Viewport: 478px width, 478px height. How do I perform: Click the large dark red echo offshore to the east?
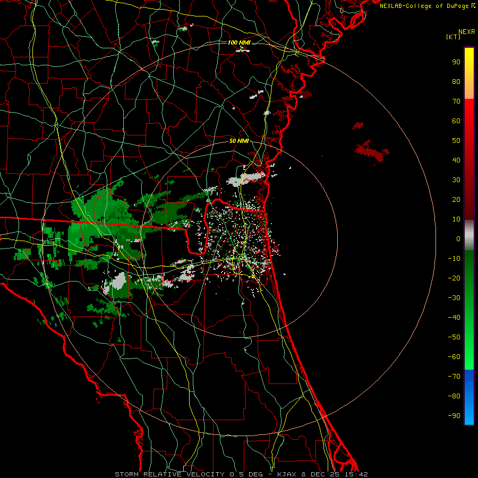point(371,151)
